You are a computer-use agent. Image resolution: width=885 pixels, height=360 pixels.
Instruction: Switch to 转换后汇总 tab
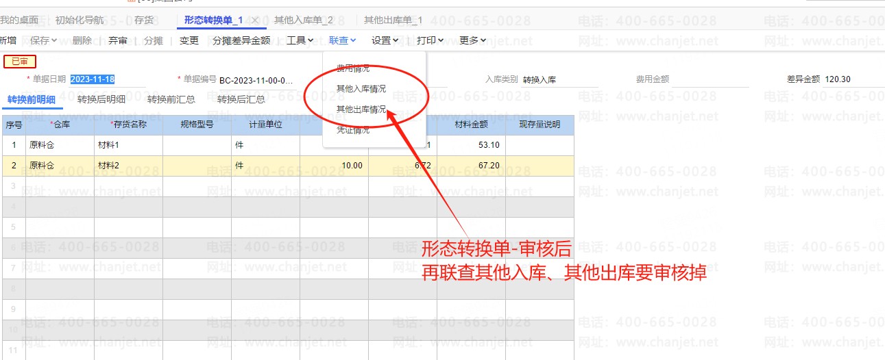coord(241,99)
